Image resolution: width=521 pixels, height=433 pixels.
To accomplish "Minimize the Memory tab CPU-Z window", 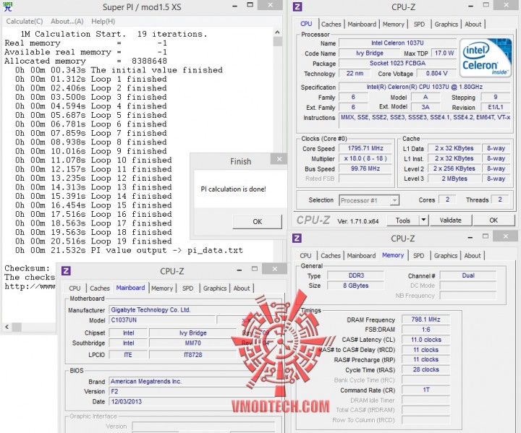I will [x=470, y=237].
